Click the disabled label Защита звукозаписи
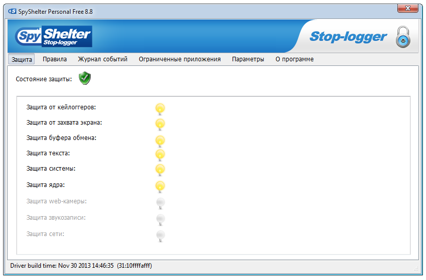Viewport: 426px width, 280px height. [x=56, y=218]
